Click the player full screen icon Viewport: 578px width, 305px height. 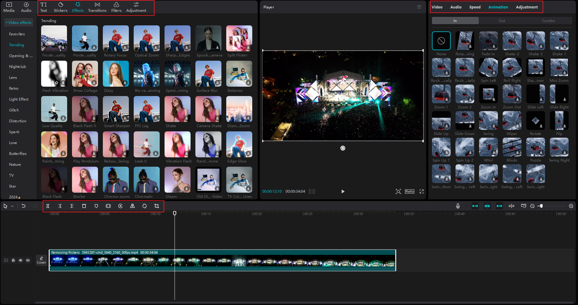422,191
